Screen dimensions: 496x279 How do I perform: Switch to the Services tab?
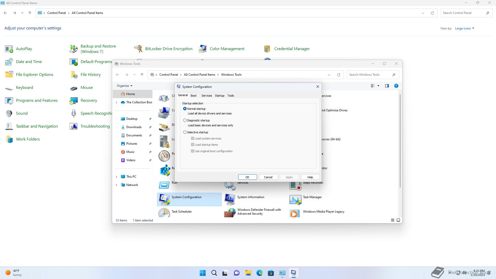click(x=207, y=96)
